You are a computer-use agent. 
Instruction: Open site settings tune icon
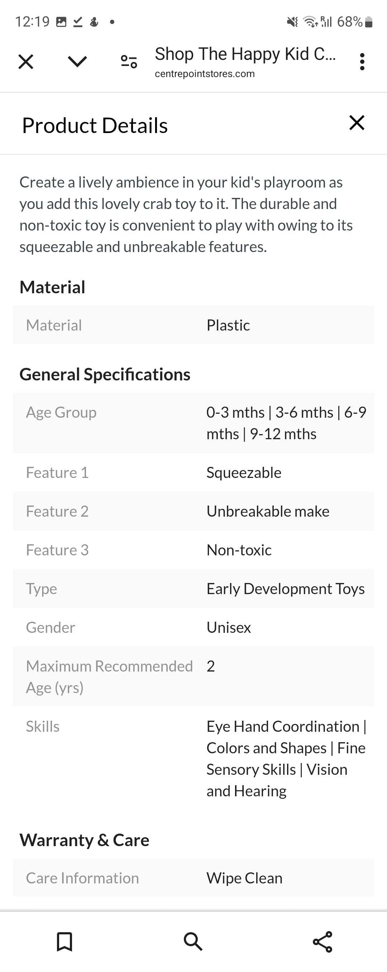tap(129, 62)
